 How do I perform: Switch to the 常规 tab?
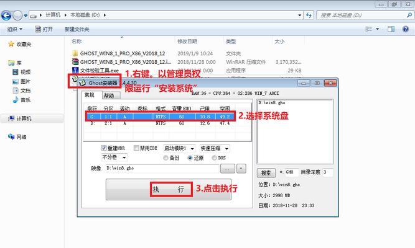[x=90, y=95]
